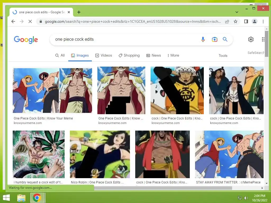Open the Chrome profile avatar
The image size is (271, 203).
click(x=254, y=21)
